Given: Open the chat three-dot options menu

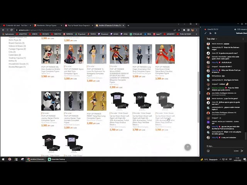Looking at the screenshot, I should click(x=243, y=39).
